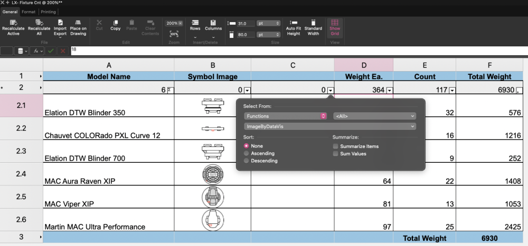528x246 pixels.
Task: Open the fx function dropdown
Action: pyautogui.click(x=37, y=51)
